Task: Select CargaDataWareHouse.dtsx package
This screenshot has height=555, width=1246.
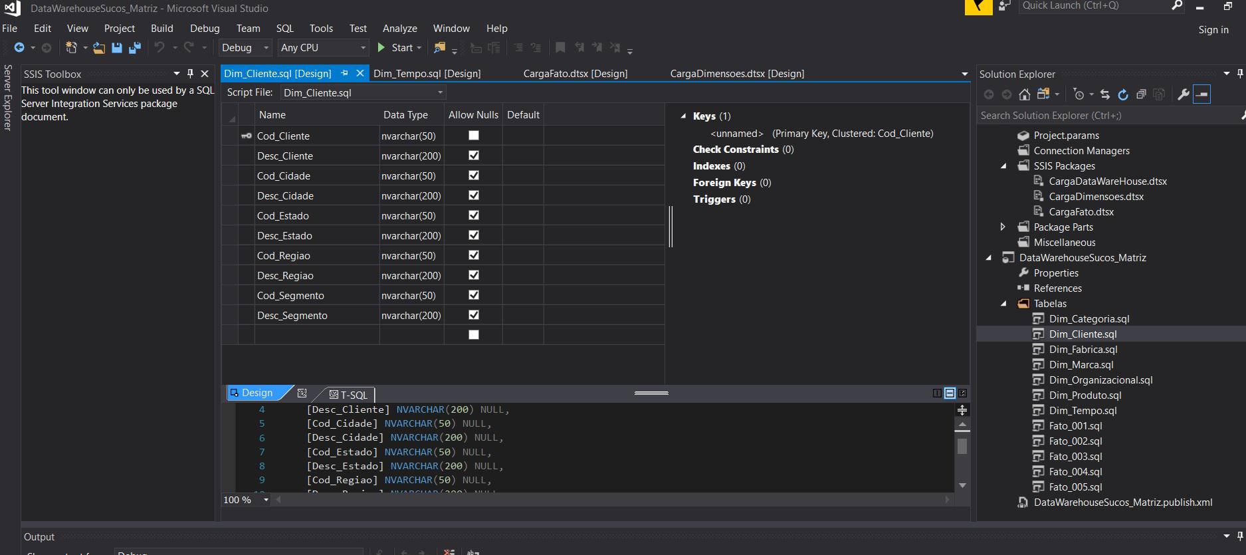Action: point(1108,181)
